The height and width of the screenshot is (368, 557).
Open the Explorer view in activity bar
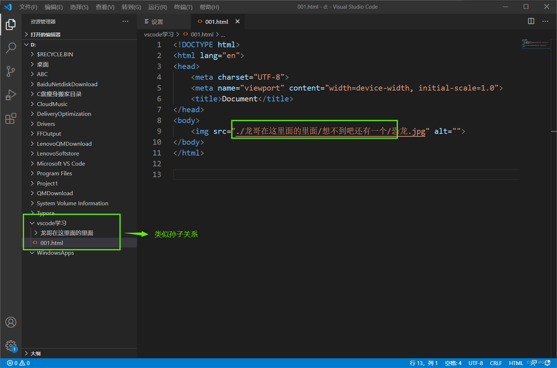[x=11, y=25]
